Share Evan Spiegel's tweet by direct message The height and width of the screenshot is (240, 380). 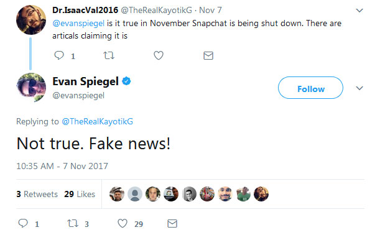pyautogui.click(x=172, y=223)
